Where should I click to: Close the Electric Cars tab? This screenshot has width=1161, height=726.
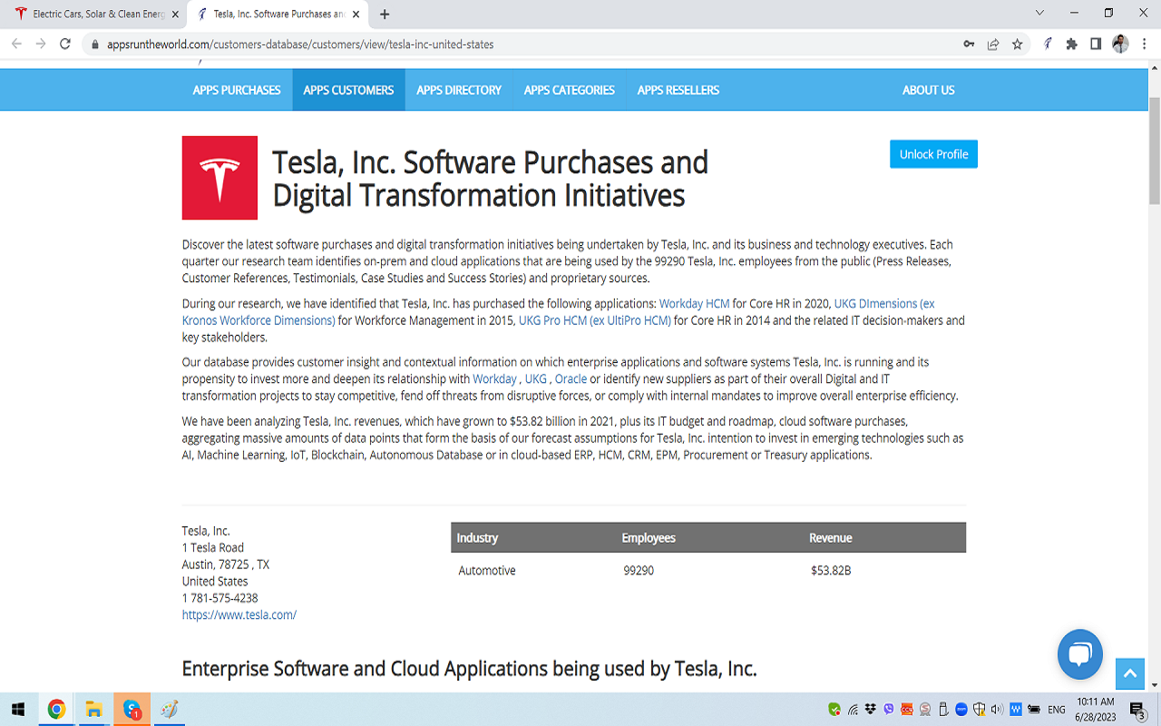pyautogui.click(x=175, y=15)
